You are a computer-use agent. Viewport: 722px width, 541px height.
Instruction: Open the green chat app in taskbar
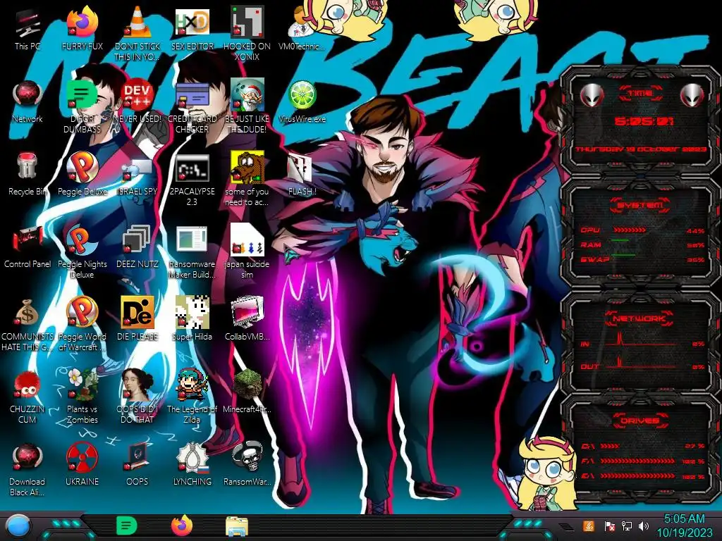126,526
